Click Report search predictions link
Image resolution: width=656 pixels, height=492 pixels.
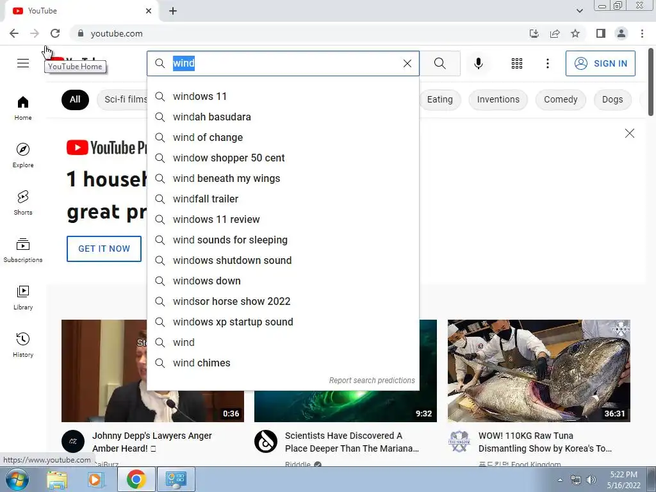pos(372,381)
